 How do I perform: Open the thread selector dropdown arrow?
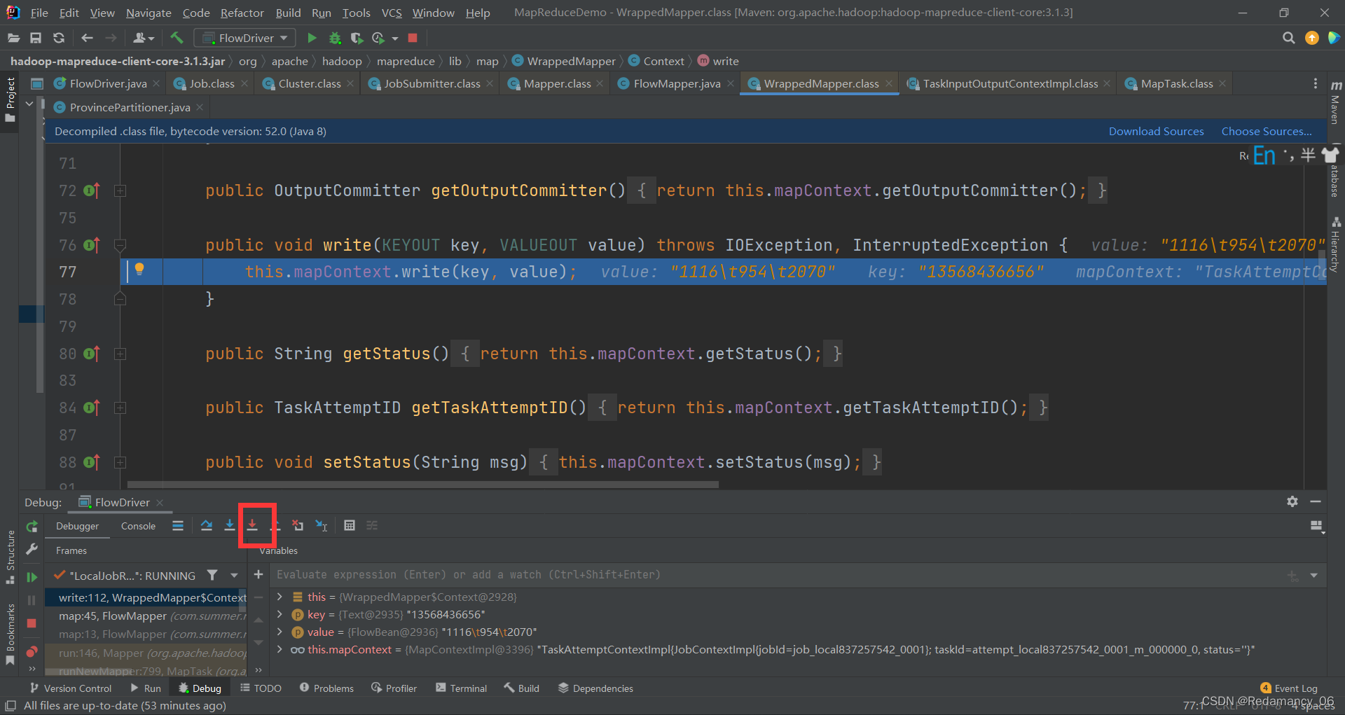234,575
